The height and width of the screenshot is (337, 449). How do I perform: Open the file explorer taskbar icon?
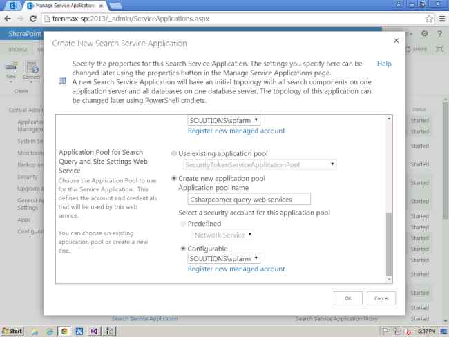[35, 331]
